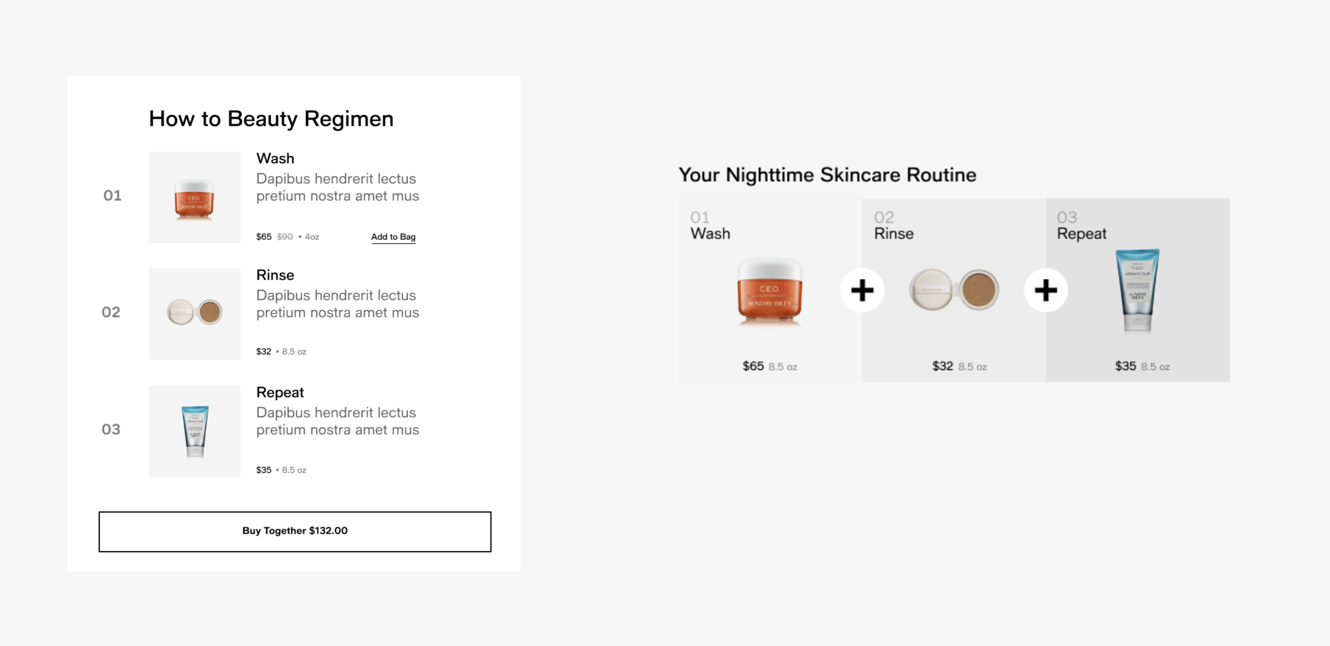The height and width of the screenshot is (646, 1330).
Task: Click the Rinse title in the regimen list
Action: tap(275, 275)
